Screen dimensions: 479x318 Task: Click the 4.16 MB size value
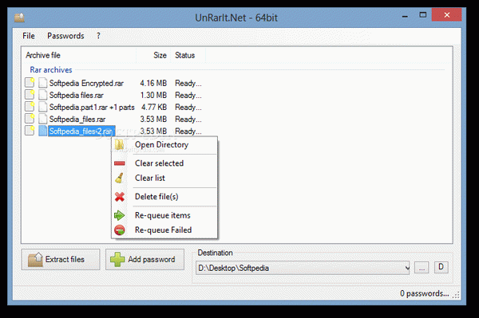(x=153, y=83)
